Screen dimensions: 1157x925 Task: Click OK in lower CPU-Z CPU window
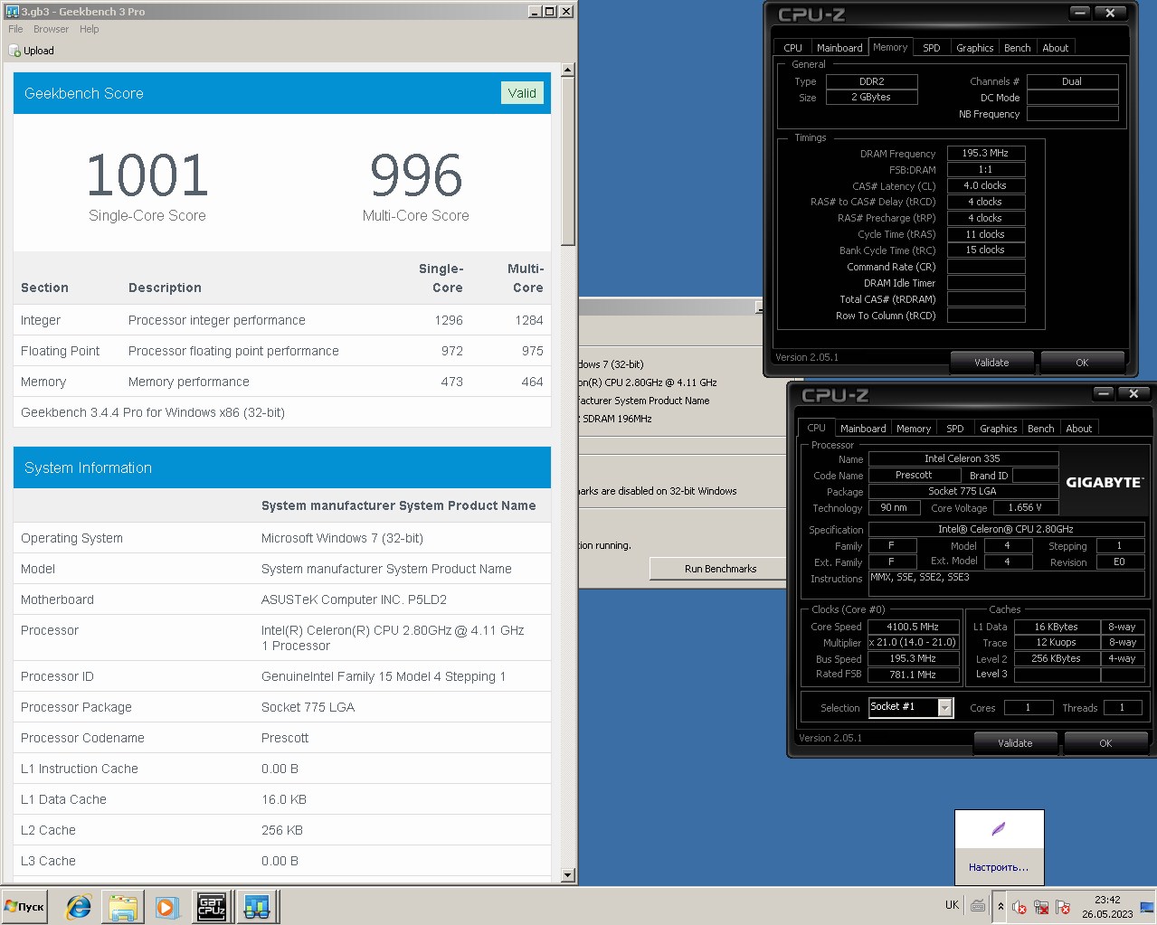tap(1105, 743)
